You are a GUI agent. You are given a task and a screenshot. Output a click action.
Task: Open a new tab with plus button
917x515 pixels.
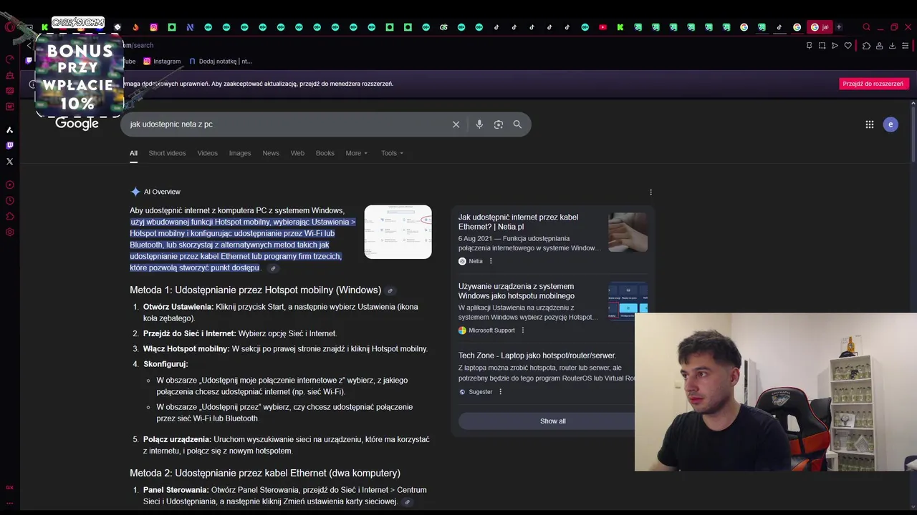pos(839,27)
